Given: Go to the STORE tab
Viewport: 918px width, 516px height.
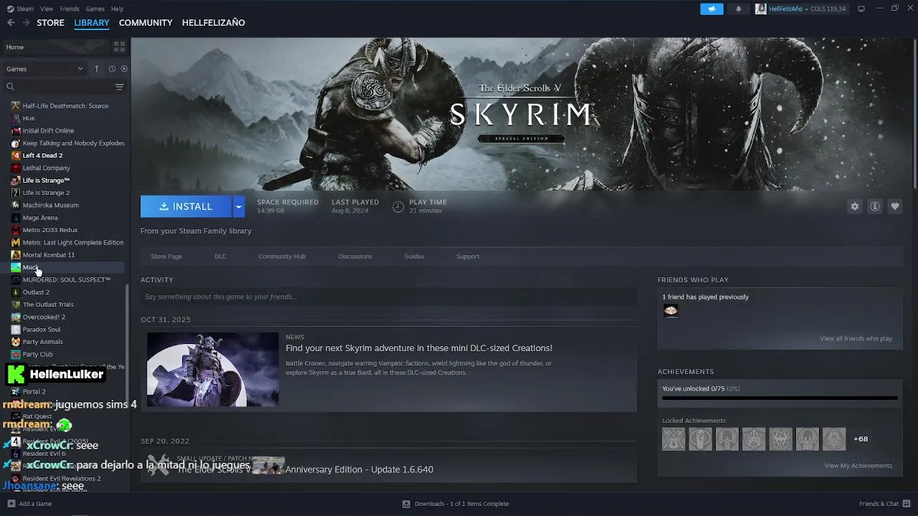Looking at the screenshot, I should (x=50, y=23).
